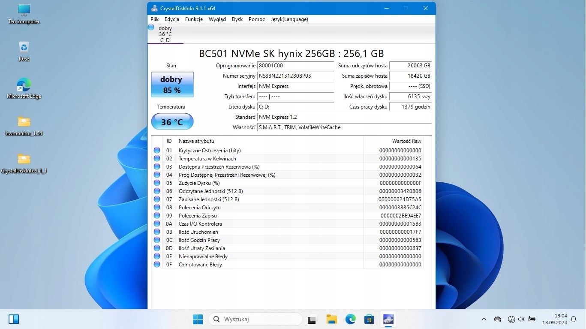Open the Język(Language) menu
This screenshot has height=329, width=586.
click(x=289, y=19)
